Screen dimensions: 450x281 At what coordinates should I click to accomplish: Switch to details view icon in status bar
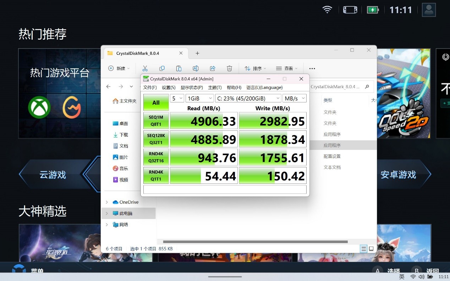point(364,249)
